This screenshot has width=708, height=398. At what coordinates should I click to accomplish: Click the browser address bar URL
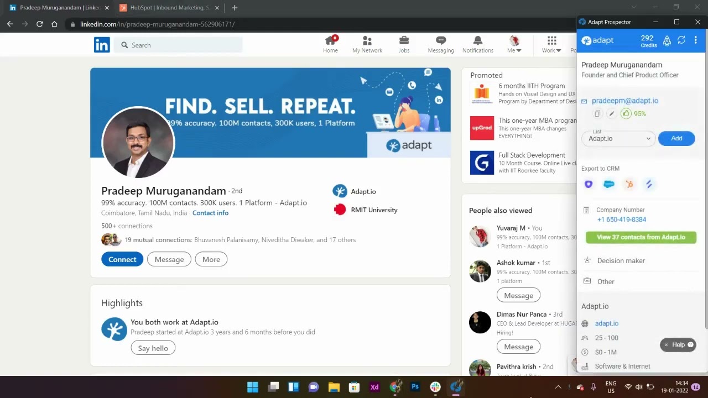click(157, 24)
